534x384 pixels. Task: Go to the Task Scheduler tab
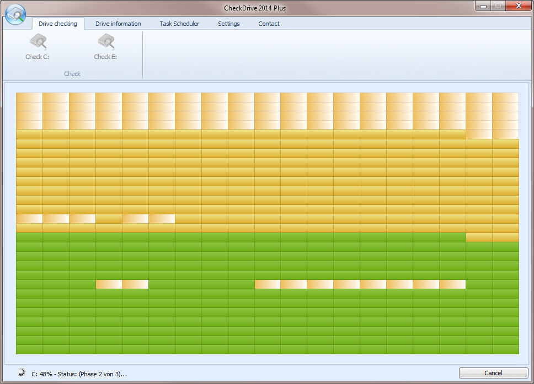(x=179, y=24)
